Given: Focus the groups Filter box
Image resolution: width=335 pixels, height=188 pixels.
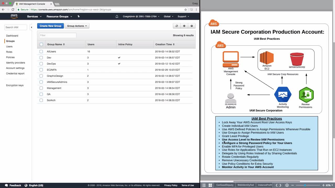Looking at the screenshot, I should (x=58, y=35).
